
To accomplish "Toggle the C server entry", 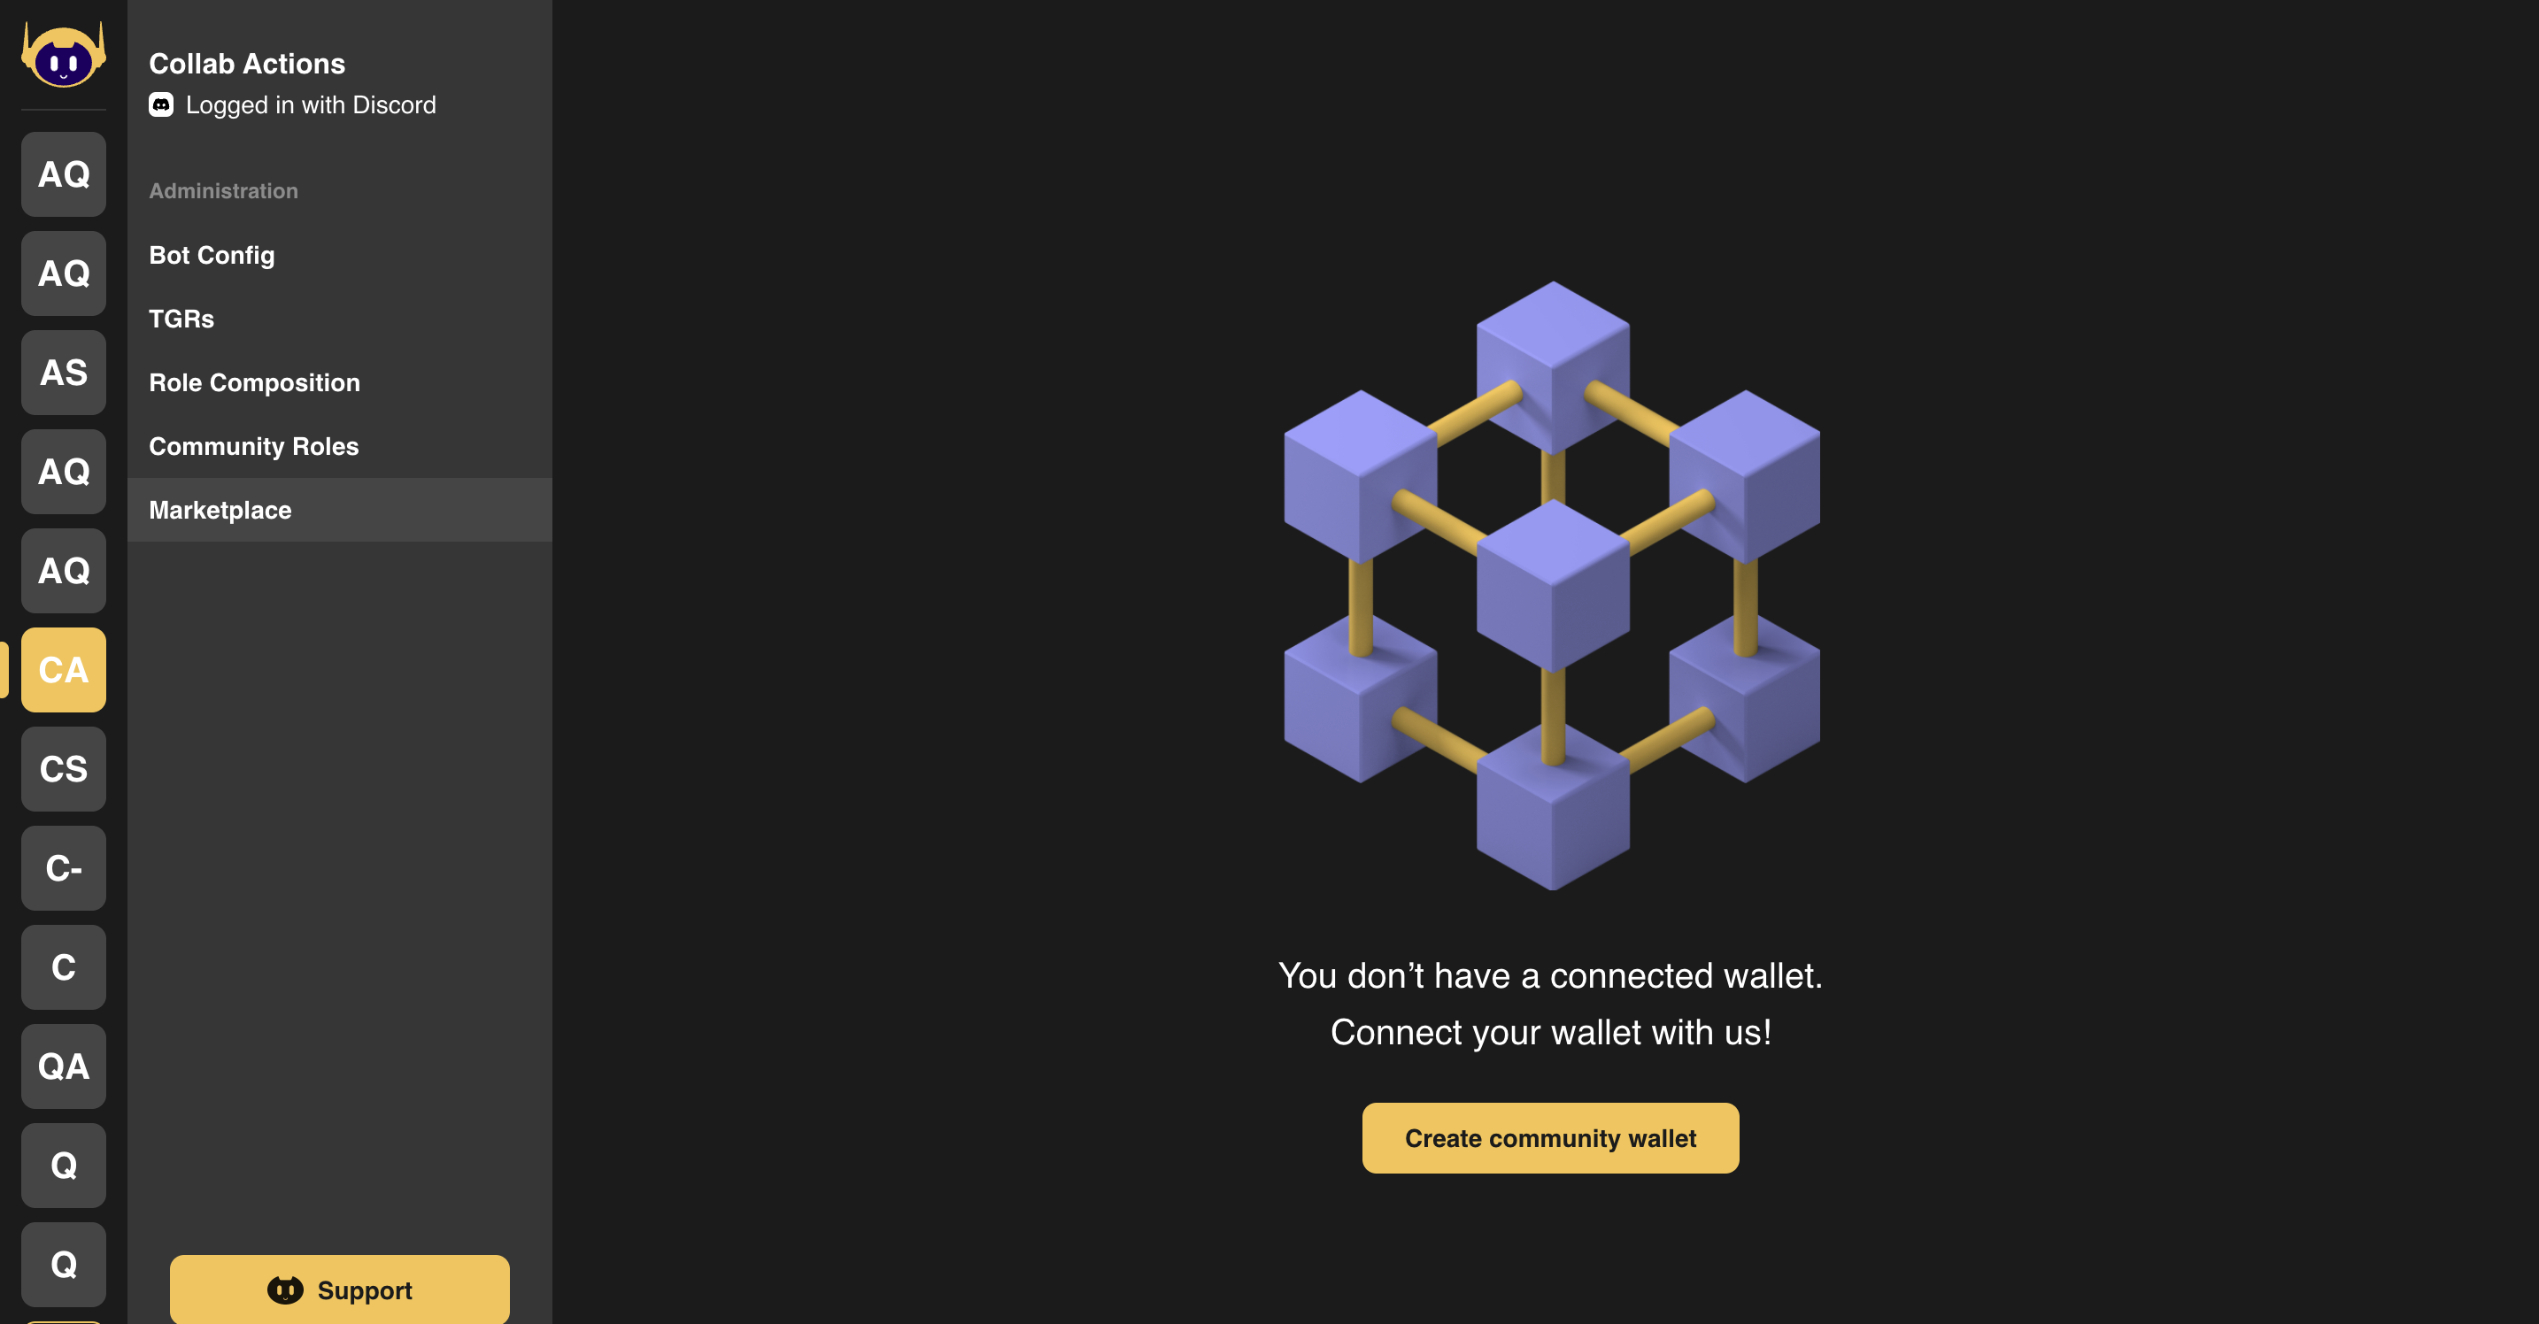I will 64,966.
